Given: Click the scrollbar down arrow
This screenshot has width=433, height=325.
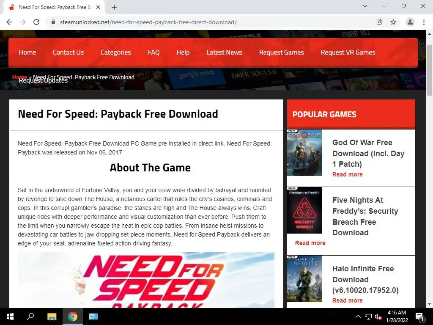Looking at the screenshot, I should 430,304.
